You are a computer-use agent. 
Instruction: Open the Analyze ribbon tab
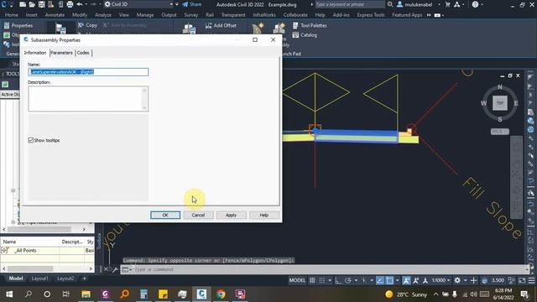pyautogui.click(x=102, y=15)
